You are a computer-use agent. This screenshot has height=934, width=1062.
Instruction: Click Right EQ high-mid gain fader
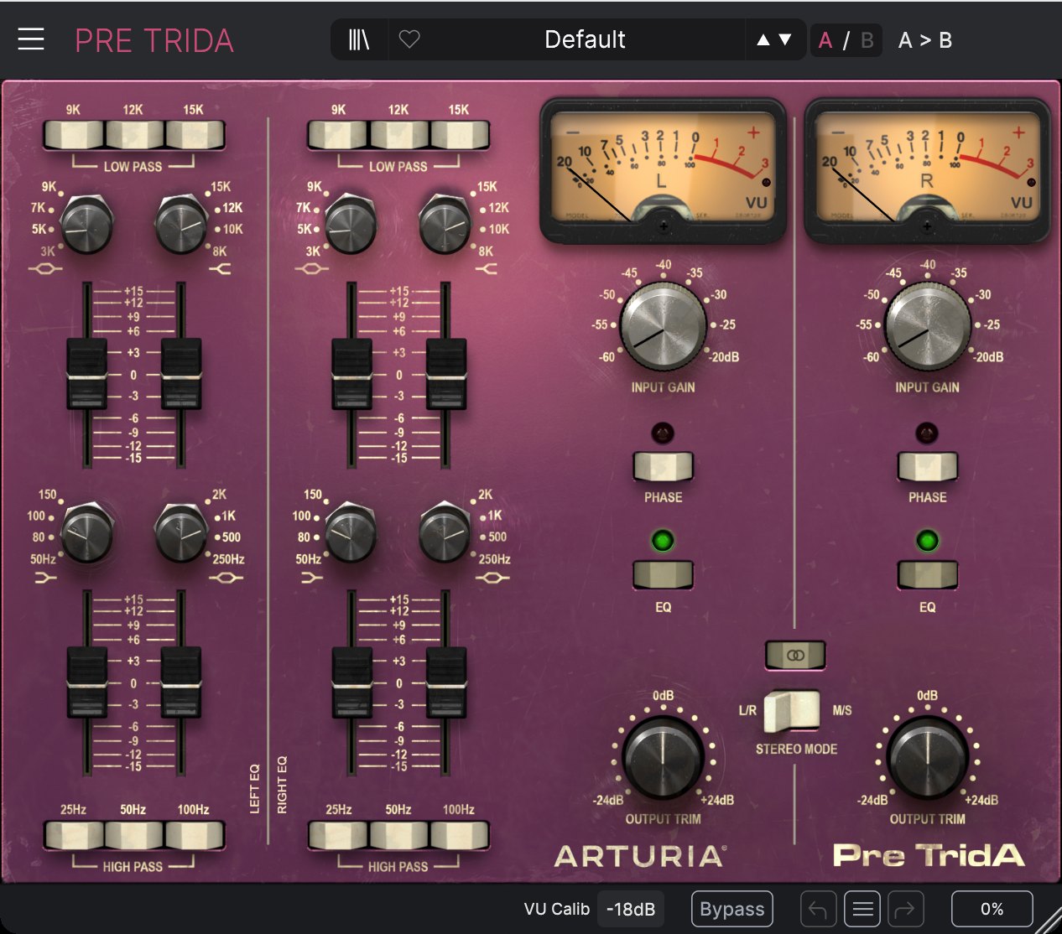(351, 374)
